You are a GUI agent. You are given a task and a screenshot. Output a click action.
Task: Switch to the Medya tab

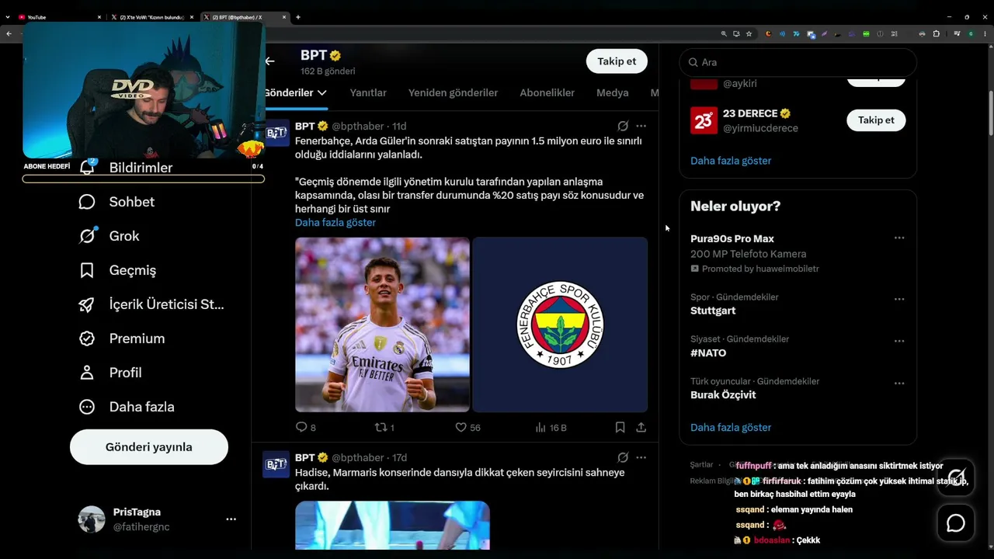point(613,92)
